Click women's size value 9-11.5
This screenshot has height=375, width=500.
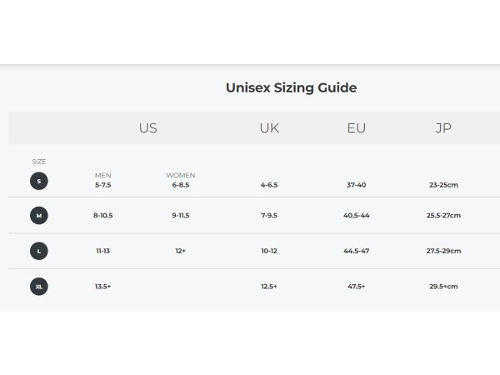click(x=181, y=216)
